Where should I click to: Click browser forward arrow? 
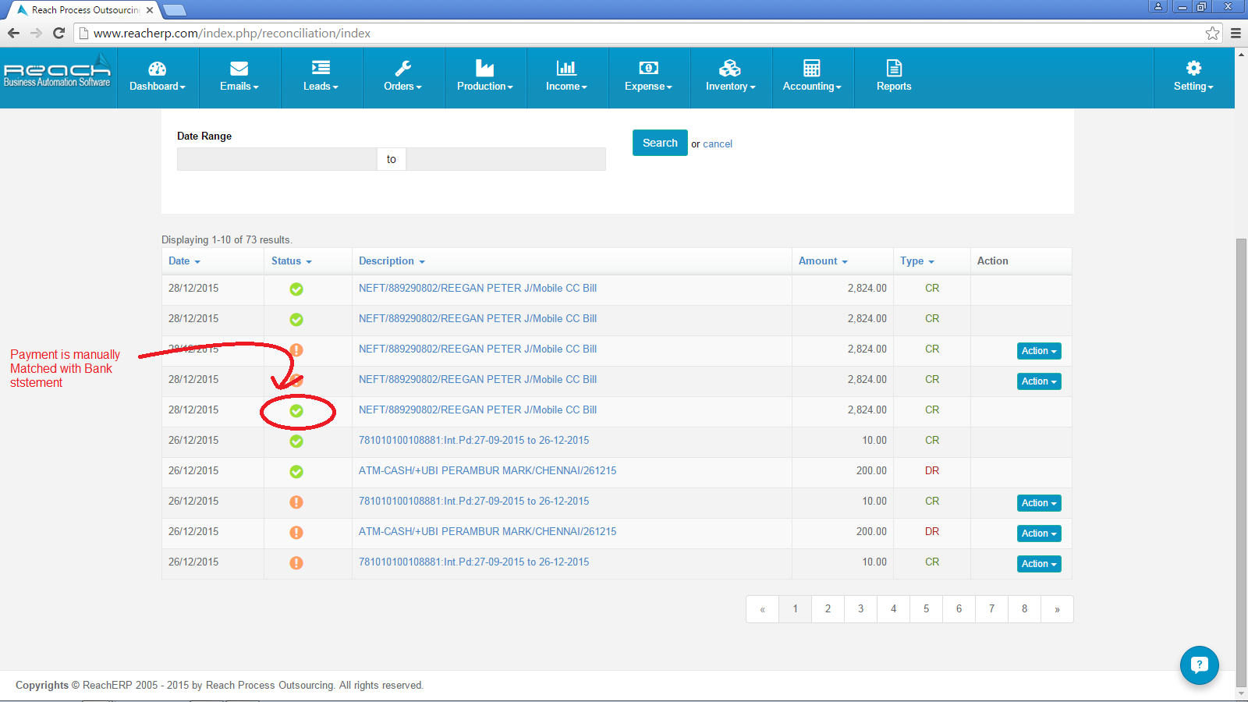pyautogui.click(x=36, y=33)
